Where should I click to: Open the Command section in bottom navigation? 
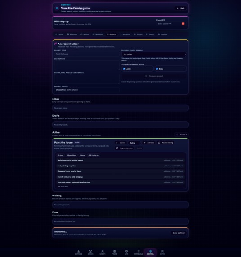pos(79,252)
